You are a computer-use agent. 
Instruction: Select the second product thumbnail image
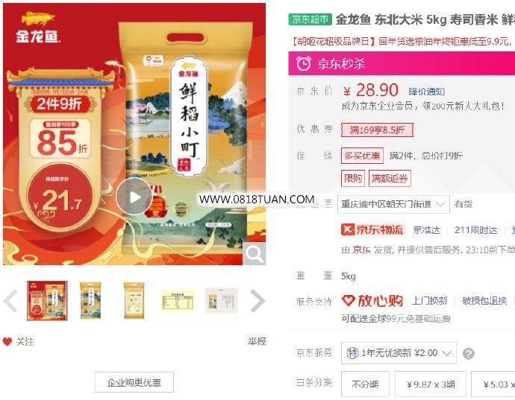coord(90,300)
